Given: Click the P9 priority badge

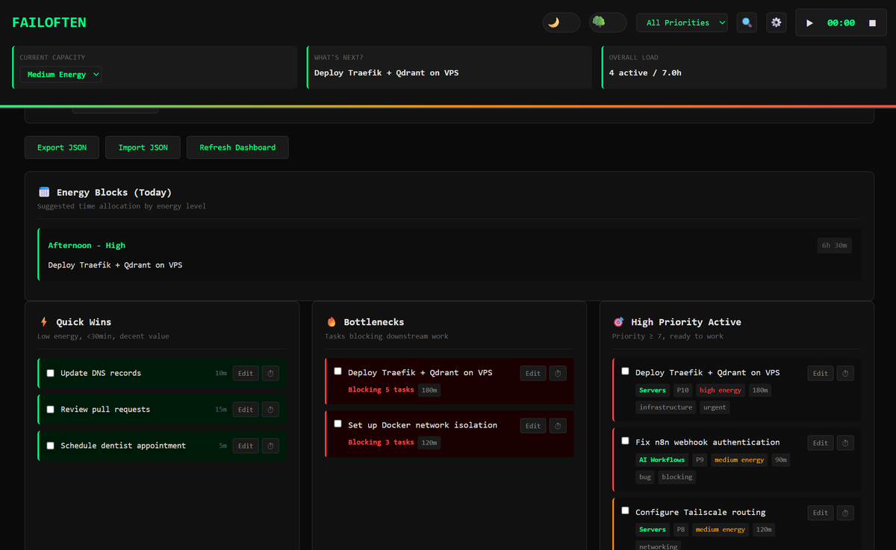Looking at the screenshot, I should [700, 460].
